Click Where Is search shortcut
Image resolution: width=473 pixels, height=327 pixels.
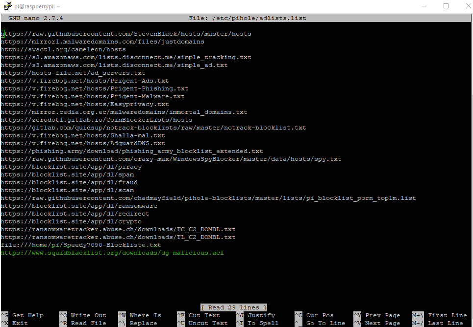coord(145,315)
